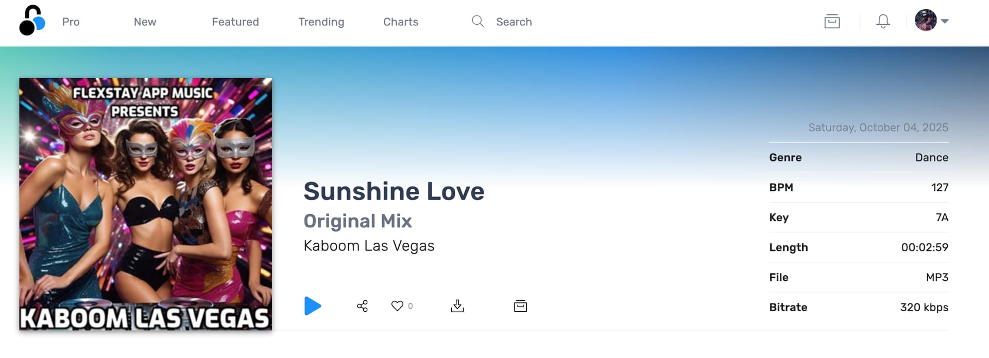This screenshot has height=358, width=989.
Task: Like the track with the heart icon
Action: [x=397, y=306]
